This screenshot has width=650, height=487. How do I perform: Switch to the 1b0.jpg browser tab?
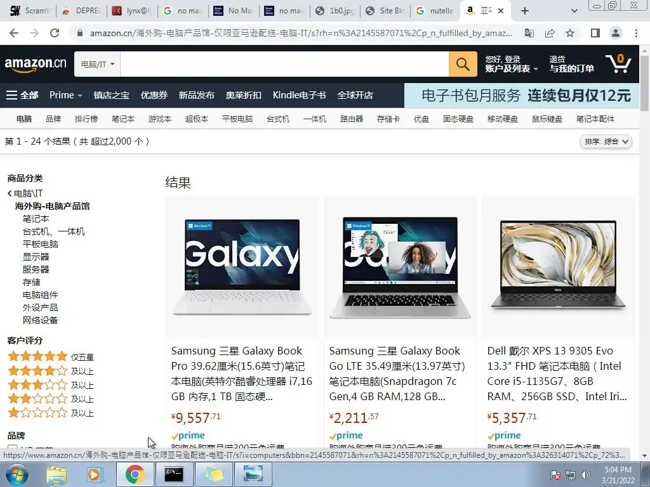click(x=335, y=11)
